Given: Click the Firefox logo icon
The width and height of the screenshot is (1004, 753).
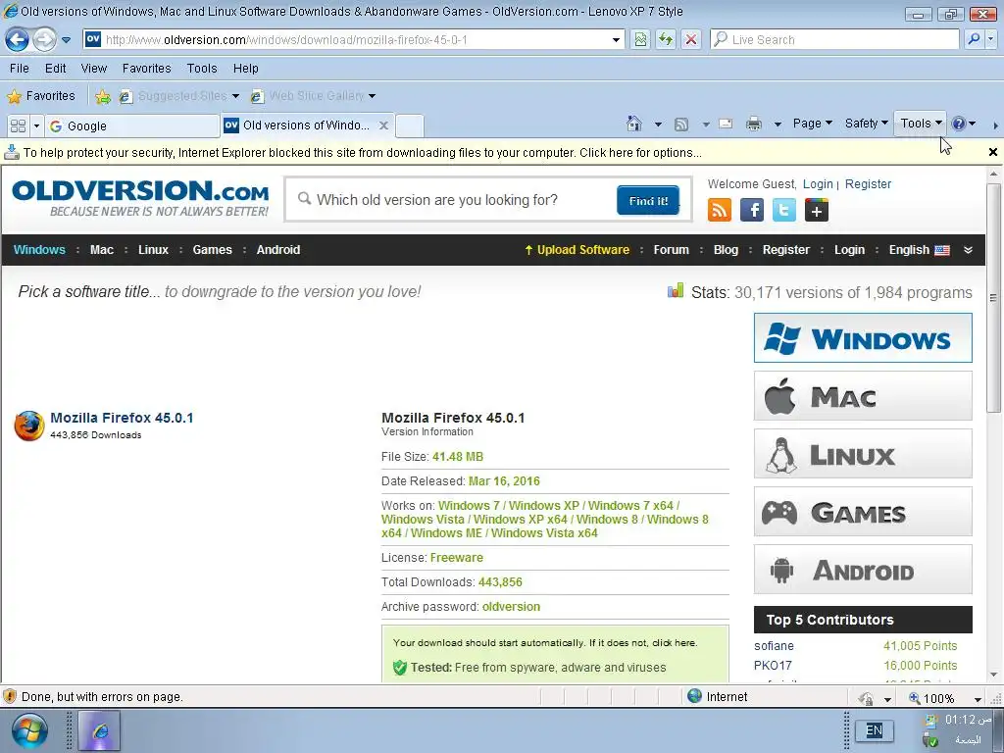Looking at the screenshot, I should pos(28,426).
